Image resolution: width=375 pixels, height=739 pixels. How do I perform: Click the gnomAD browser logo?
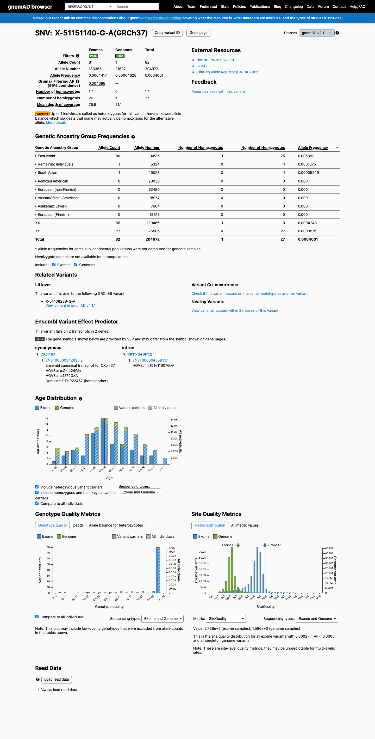(x=30, y=7)
